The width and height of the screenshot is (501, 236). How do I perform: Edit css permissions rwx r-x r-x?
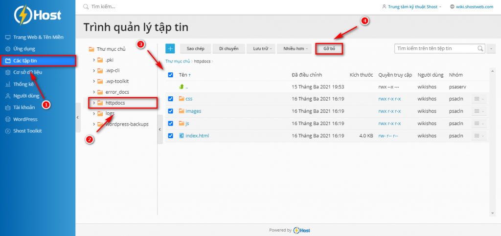pos(389,99)
